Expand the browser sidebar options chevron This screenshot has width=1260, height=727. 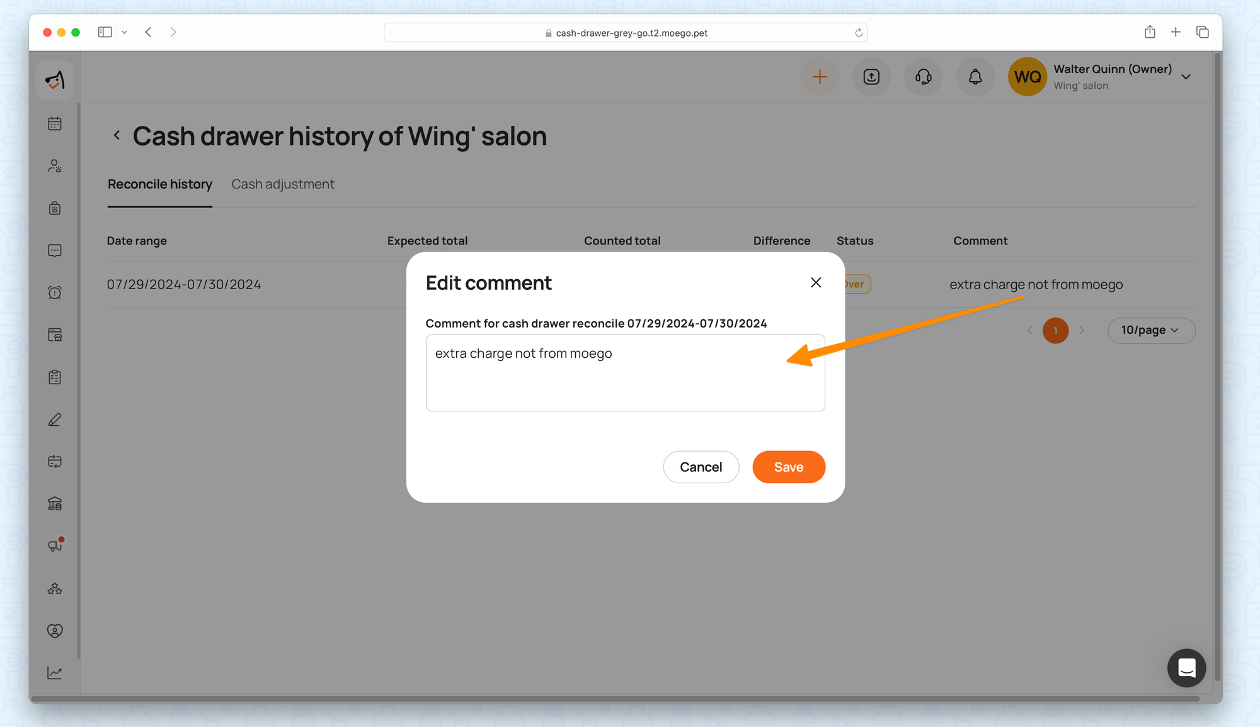[124, 32]
